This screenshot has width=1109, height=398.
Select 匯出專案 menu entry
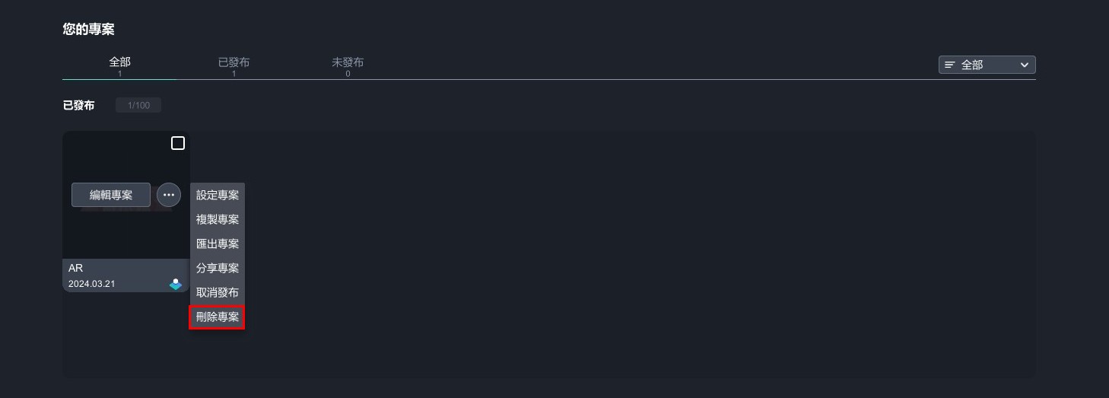coord(218,244)
